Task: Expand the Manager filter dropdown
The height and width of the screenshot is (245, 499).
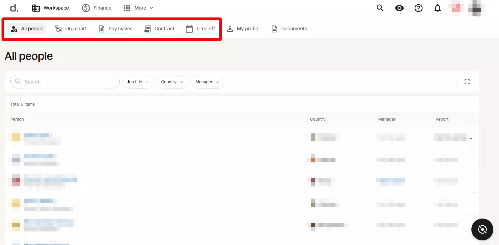Action: (207, 82)
